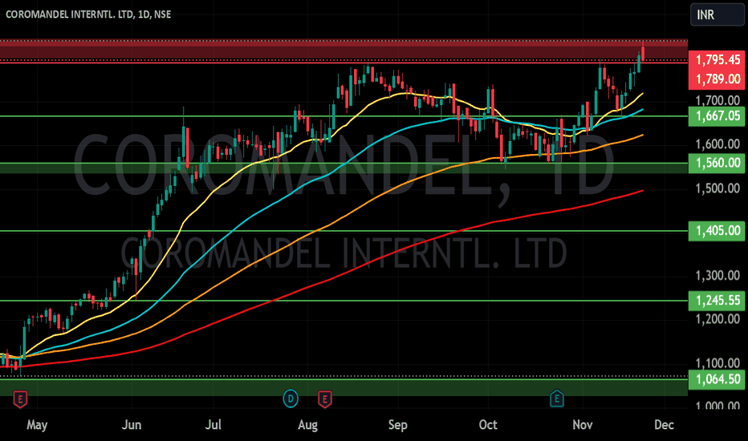Select the 1,064.50 green level label
748x441 pixels.
click(717, 379)
